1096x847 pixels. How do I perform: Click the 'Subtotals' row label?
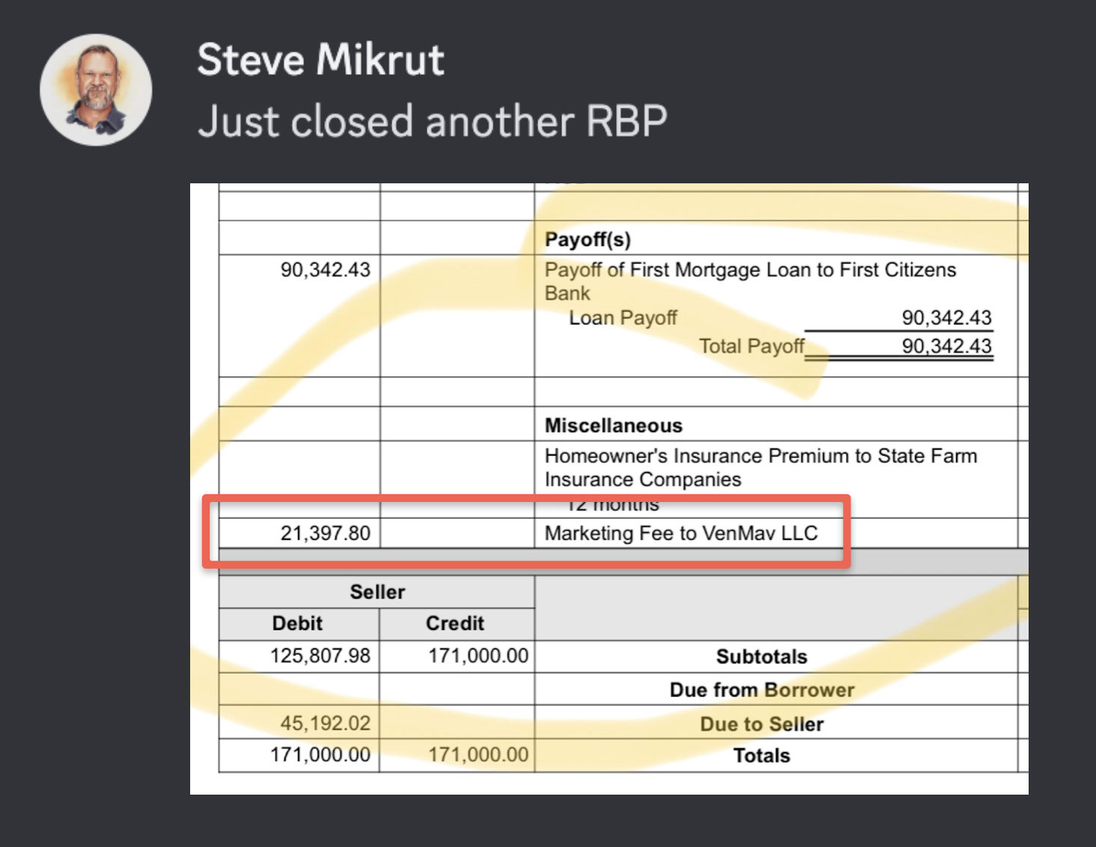click(761, 656)
